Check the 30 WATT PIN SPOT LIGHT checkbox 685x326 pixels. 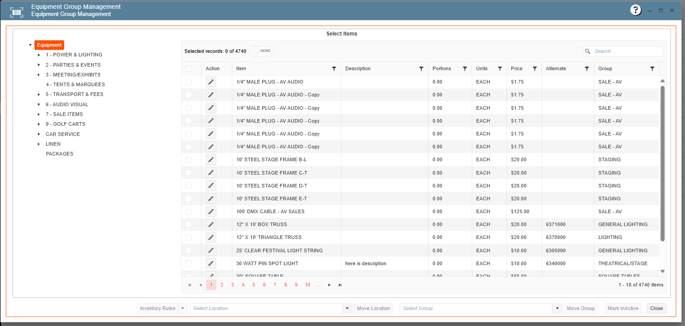pos(189,263)
